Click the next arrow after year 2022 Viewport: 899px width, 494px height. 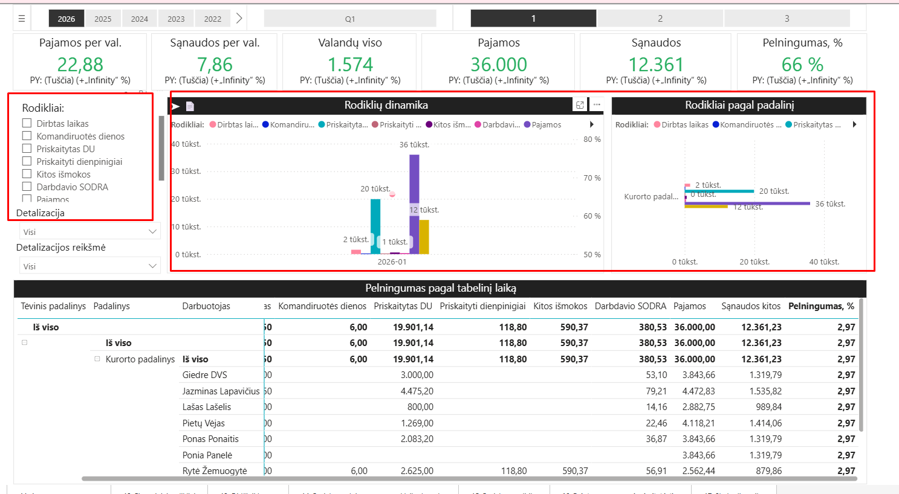click(x=239, y=19)
